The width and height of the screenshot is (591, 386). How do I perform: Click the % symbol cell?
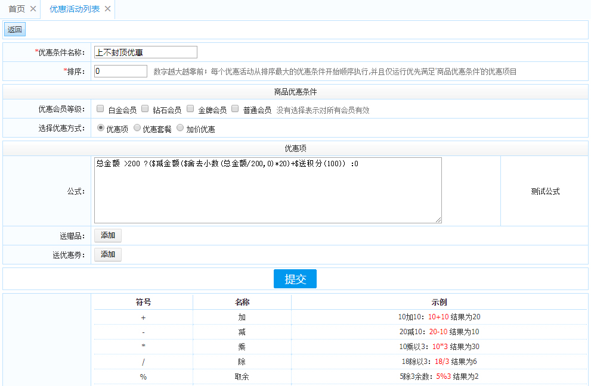pos(143,376)
